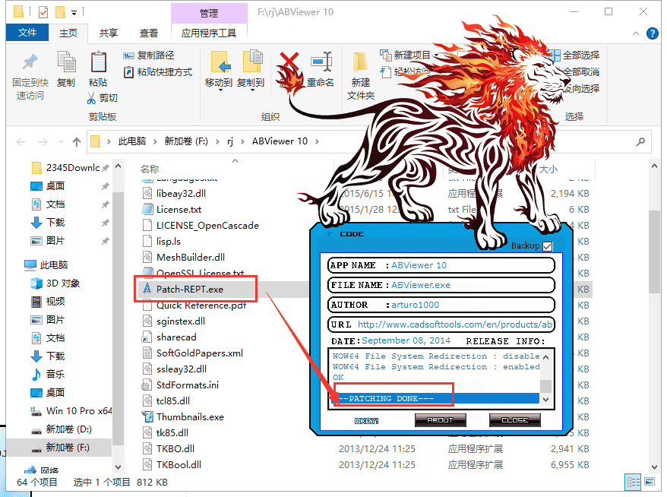Screen dimensions: 667x497
Task: Click the back navigation arrow
Action: coord(21,141)
